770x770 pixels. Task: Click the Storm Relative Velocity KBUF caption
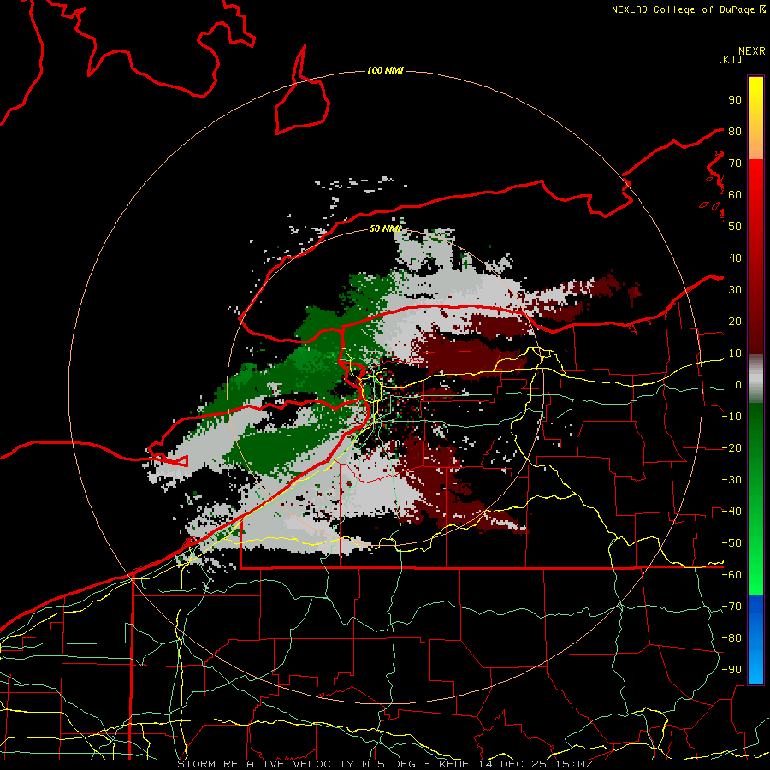click(x=384, y=764)
